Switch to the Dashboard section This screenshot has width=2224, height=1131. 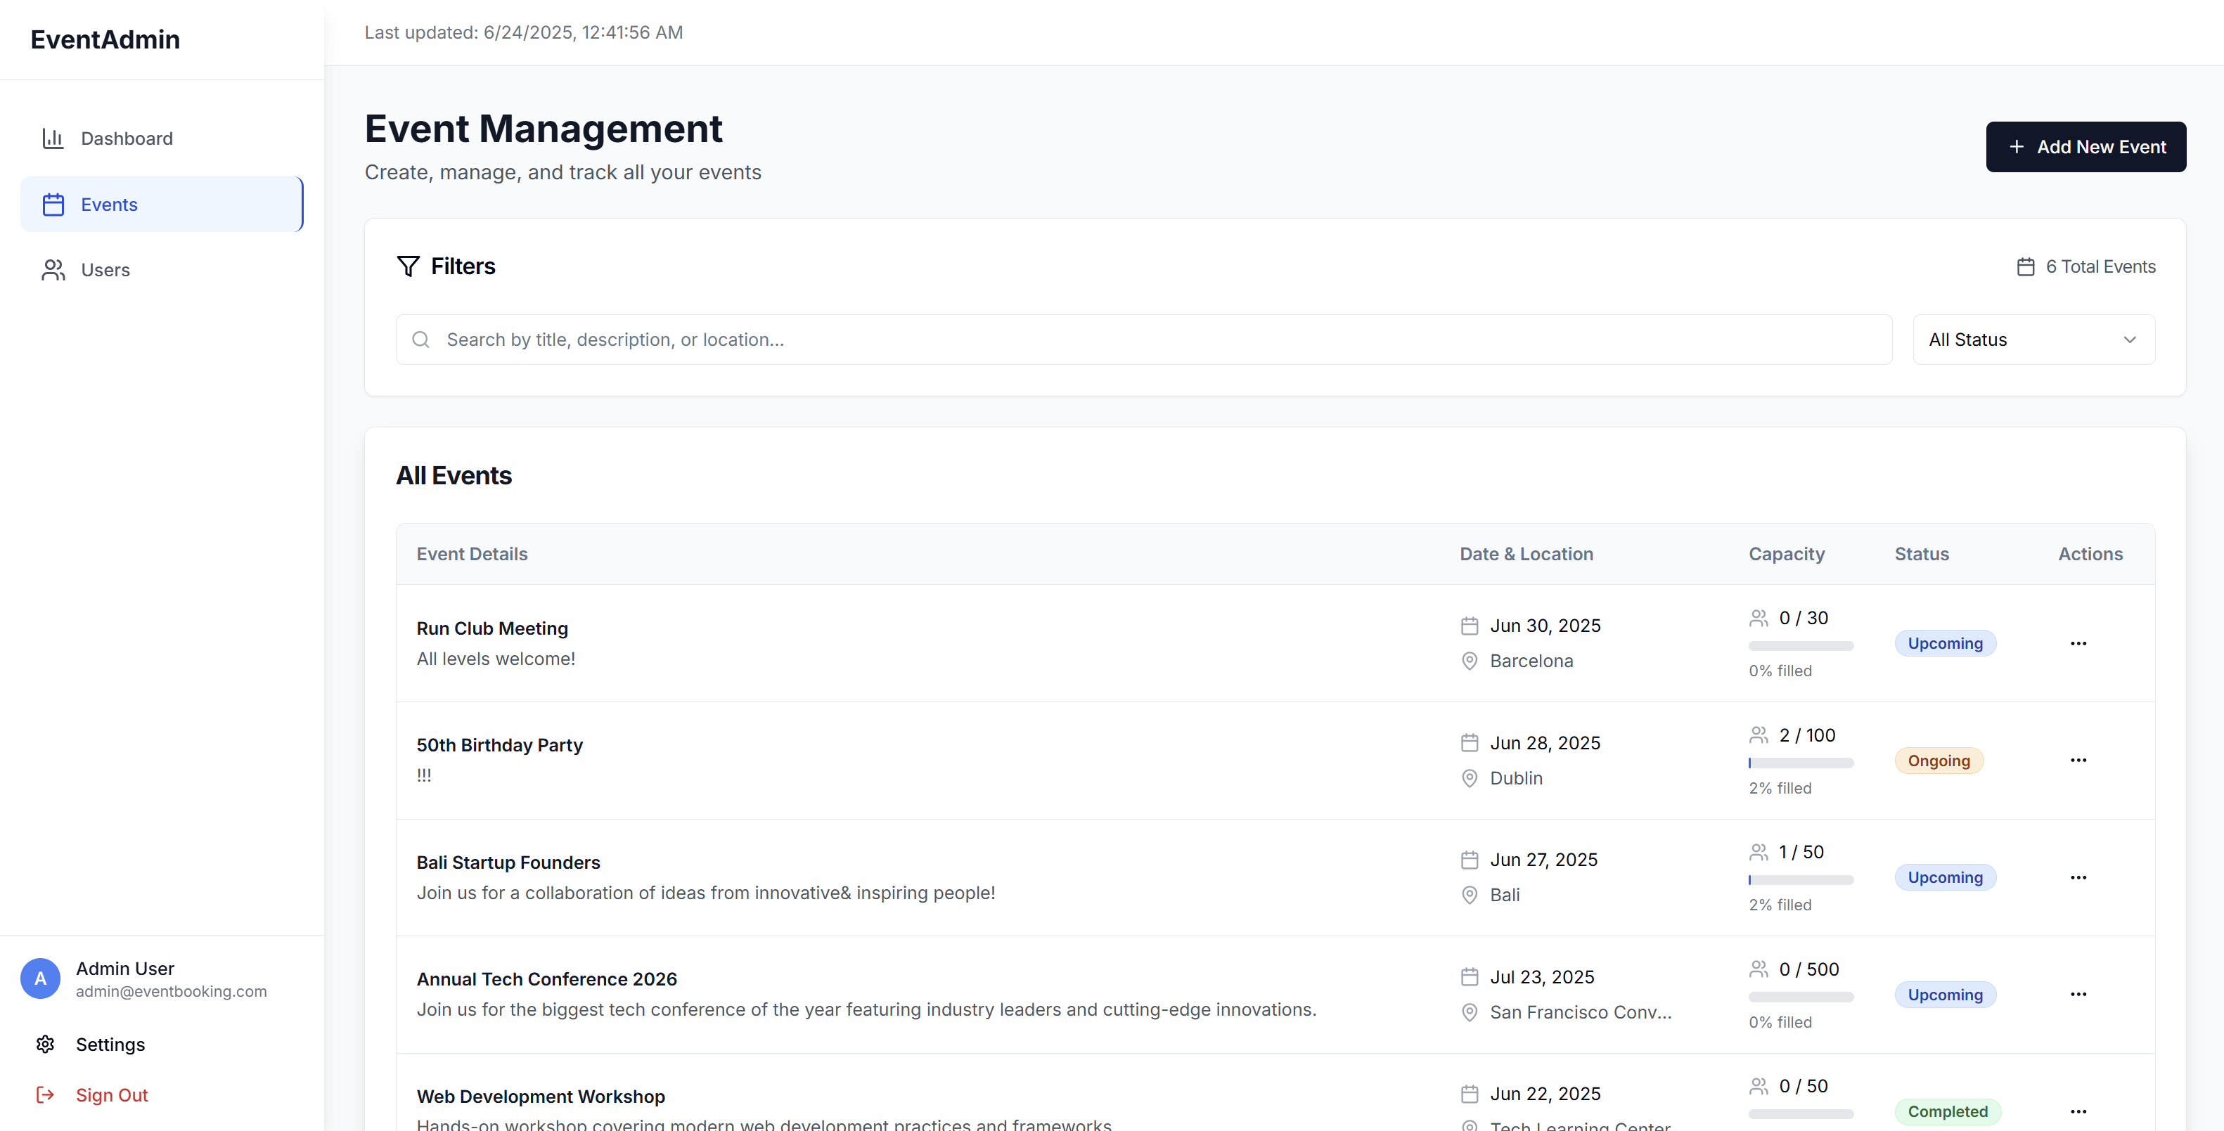click(127, 138)
